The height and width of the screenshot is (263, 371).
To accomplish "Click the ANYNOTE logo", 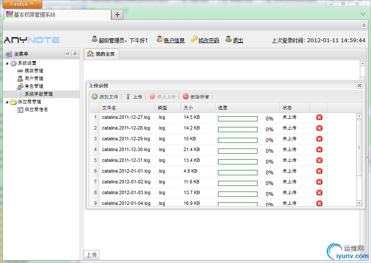I will tap(31, 40).
